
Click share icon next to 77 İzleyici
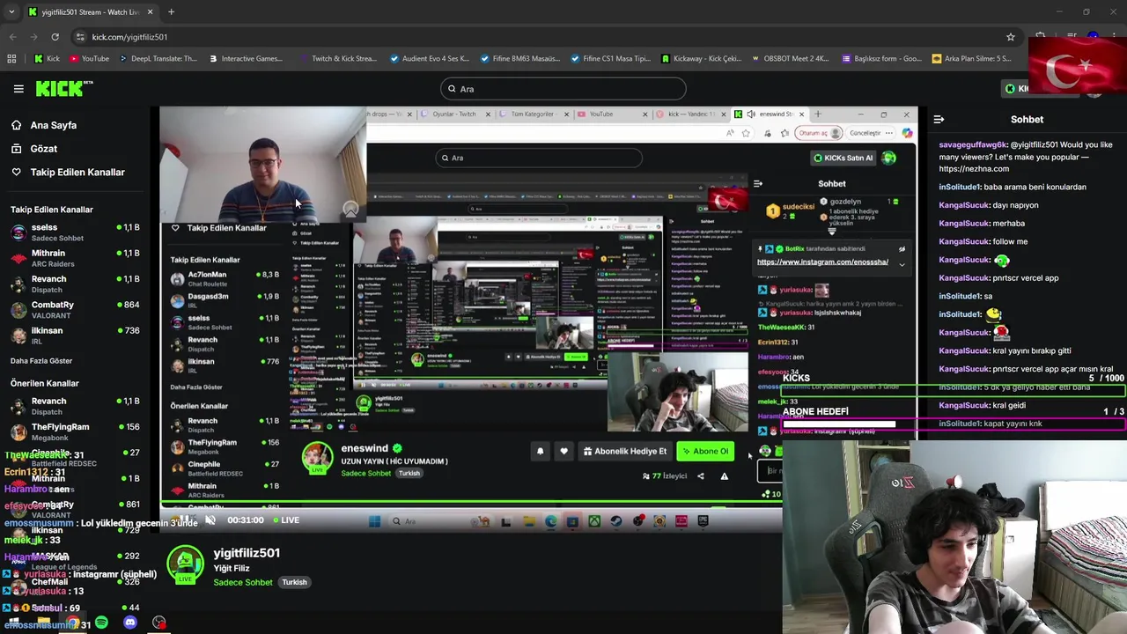point(701,476)
